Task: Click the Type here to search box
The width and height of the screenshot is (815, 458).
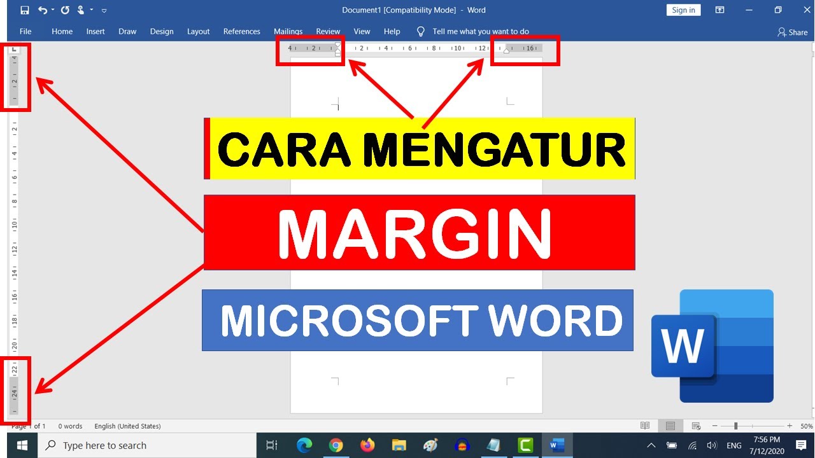Action: 146,445
